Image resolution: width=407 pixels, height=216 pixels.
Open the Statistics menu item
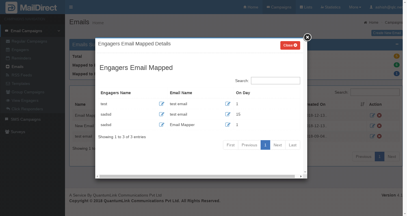(x=330, y=7)
